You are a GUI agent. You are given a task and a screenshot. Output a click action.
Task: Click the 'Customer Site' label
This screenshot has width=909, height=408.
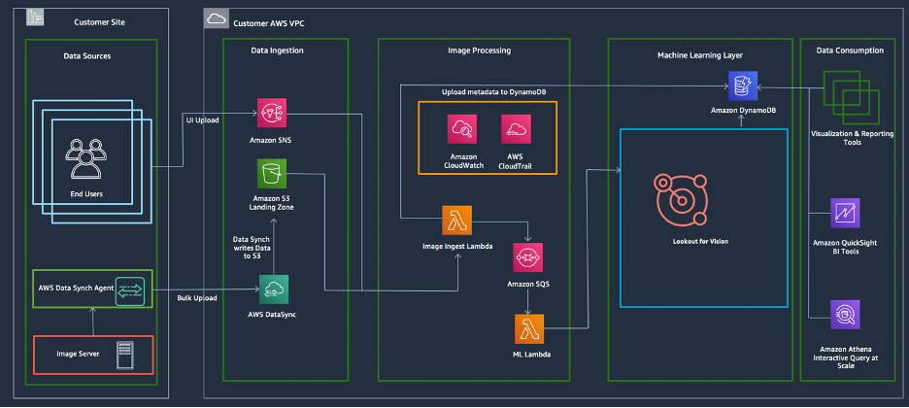99,22
